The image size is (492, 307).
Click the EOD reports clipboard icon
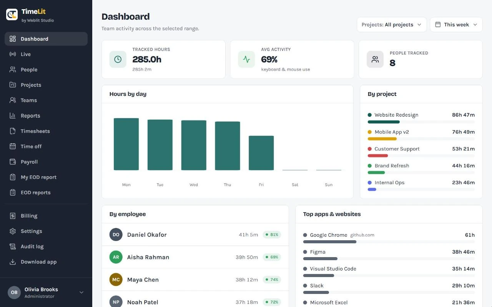tap(13, 192)
